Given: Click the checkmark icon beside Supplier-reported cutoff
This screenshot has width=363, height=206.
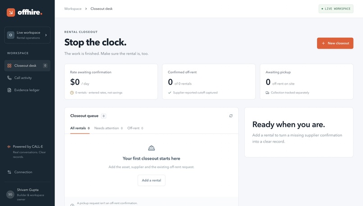Looking at the screenshot, I should [170, 93].
